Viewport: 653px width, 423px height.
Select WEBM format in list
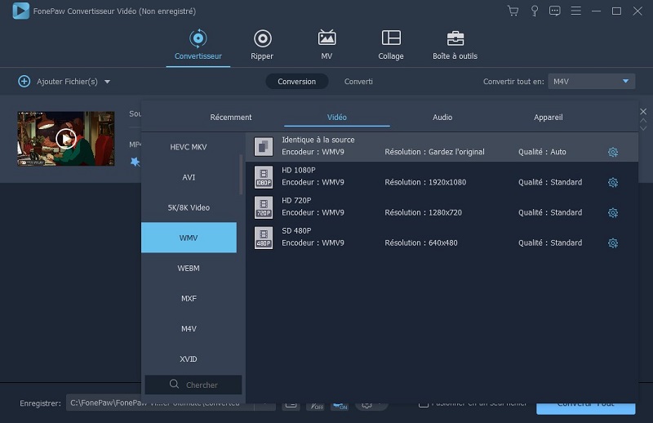point(189,268)
